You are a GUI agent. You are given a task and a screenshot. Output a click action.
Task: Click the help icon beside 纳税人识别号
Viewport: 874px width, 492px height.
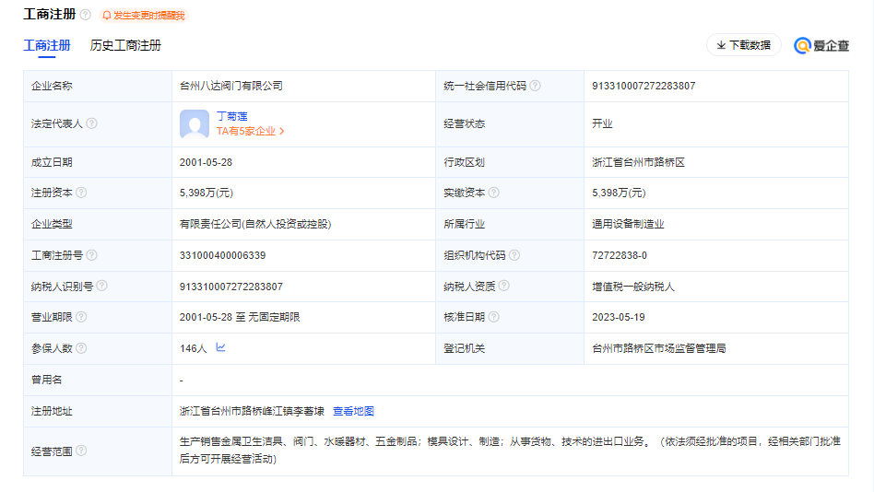click(101, 287)
